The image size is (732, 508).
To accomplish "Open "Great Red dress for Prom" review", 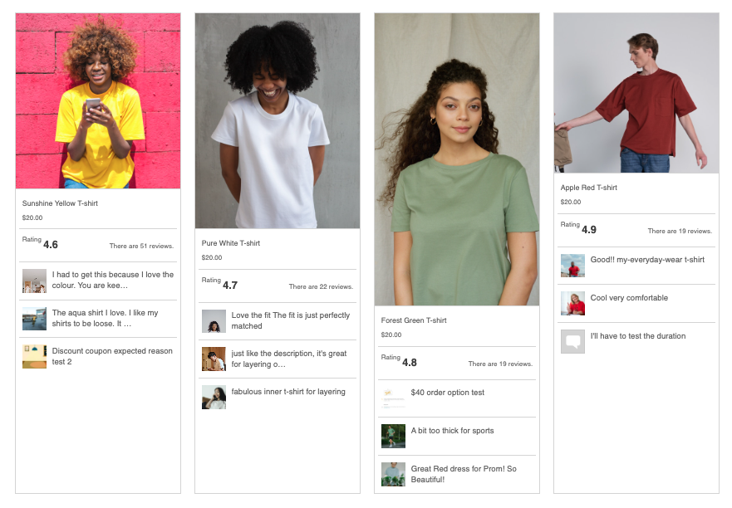I will [x=463, y=474].
